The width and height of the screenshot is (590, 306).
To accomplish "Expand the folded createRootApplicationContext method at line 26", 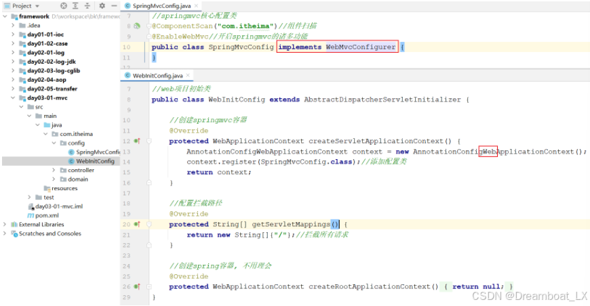I will 149,286.
